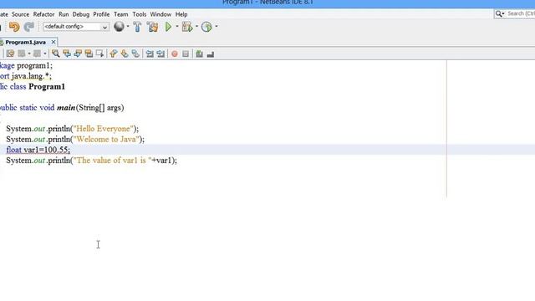Click the "The value of var1 is" line
This screenshot has height=301, width=535.
click(91, 161)
